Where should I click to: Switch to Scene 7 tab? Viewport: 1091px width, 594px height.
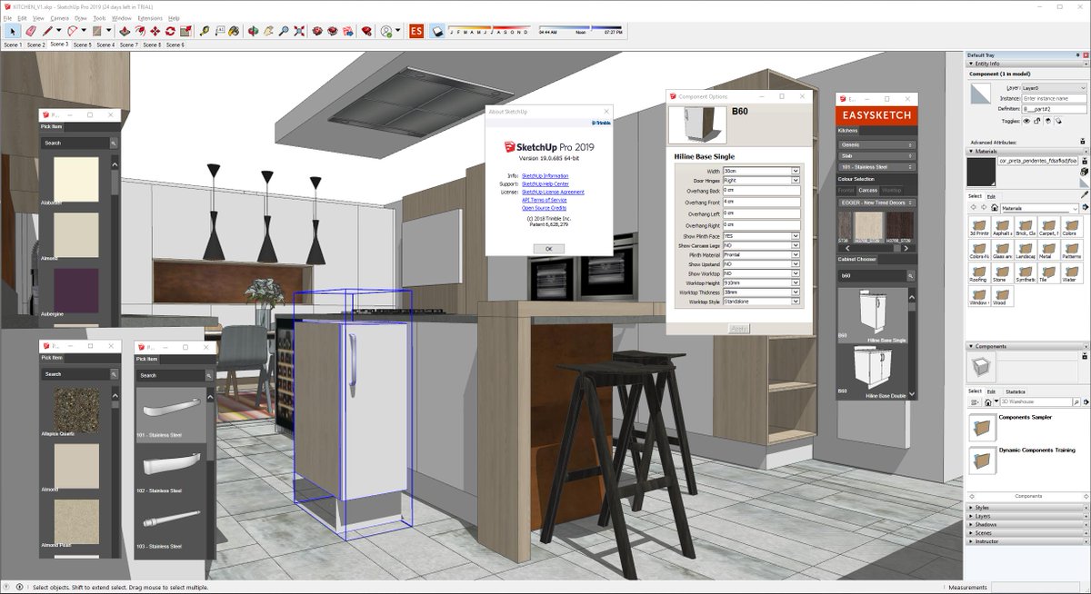(x=130, y=45)
